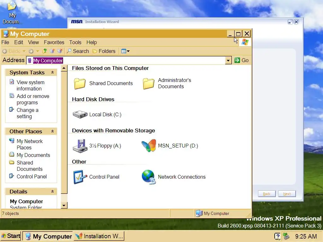
Task: Open the Favorites menu
Action: coord(54,43)
